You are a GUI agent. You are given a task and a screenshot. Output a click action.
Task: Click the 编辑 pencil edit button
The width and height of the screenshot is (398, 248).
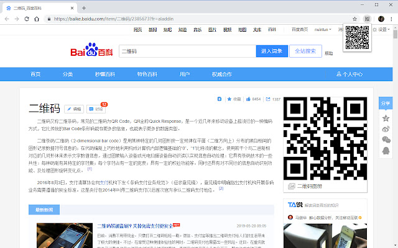click(x=74, y=109)
